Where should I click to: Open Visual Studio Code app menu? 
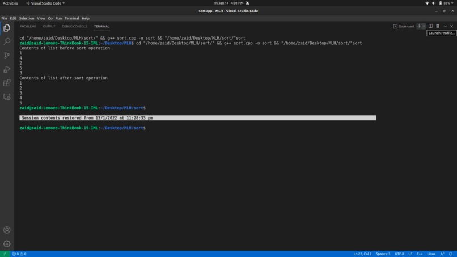tap(45, 3)
